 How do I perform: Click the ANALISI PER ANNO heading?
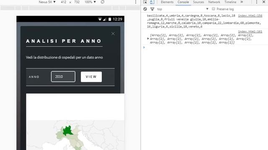(x=64, y=41)
